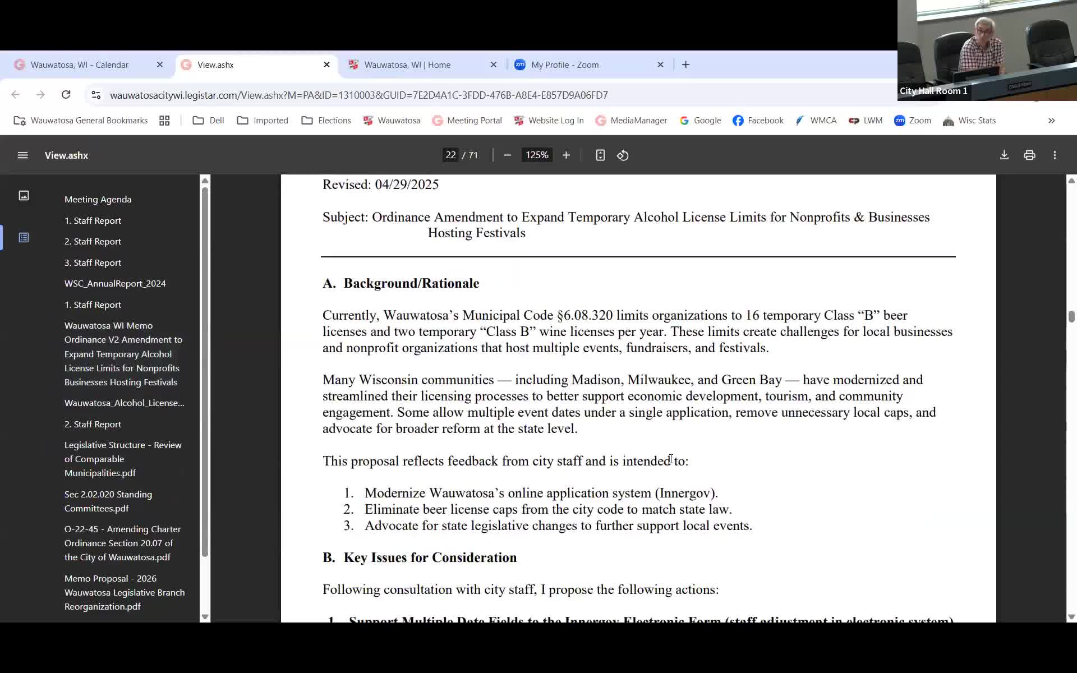1077x673 pixels.
Task: Switch to Wauwatosa, WI - Calendar tab
Action: coord(80,65)
